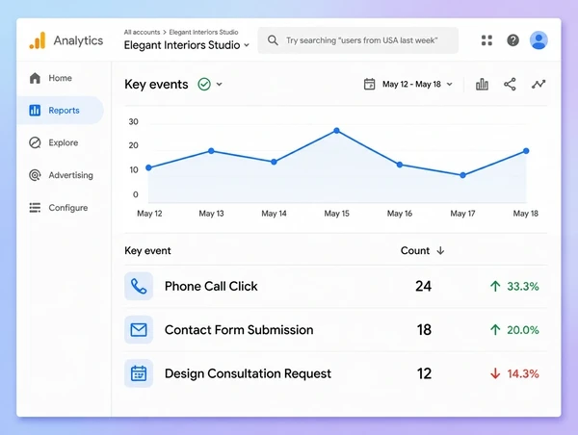This screenshot has width=578, height=435.
Task: Click the Reports bar chart icon in the sidebar
Action: [x=35, y=110]
